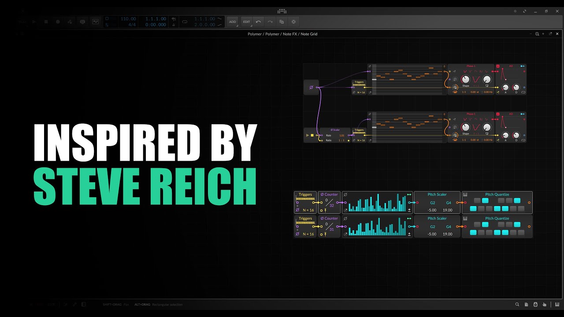Screen dimensions: 564x317
Task: Click the Ø icon on note grid in Ø Scaler row
Action: coord(370,114)
